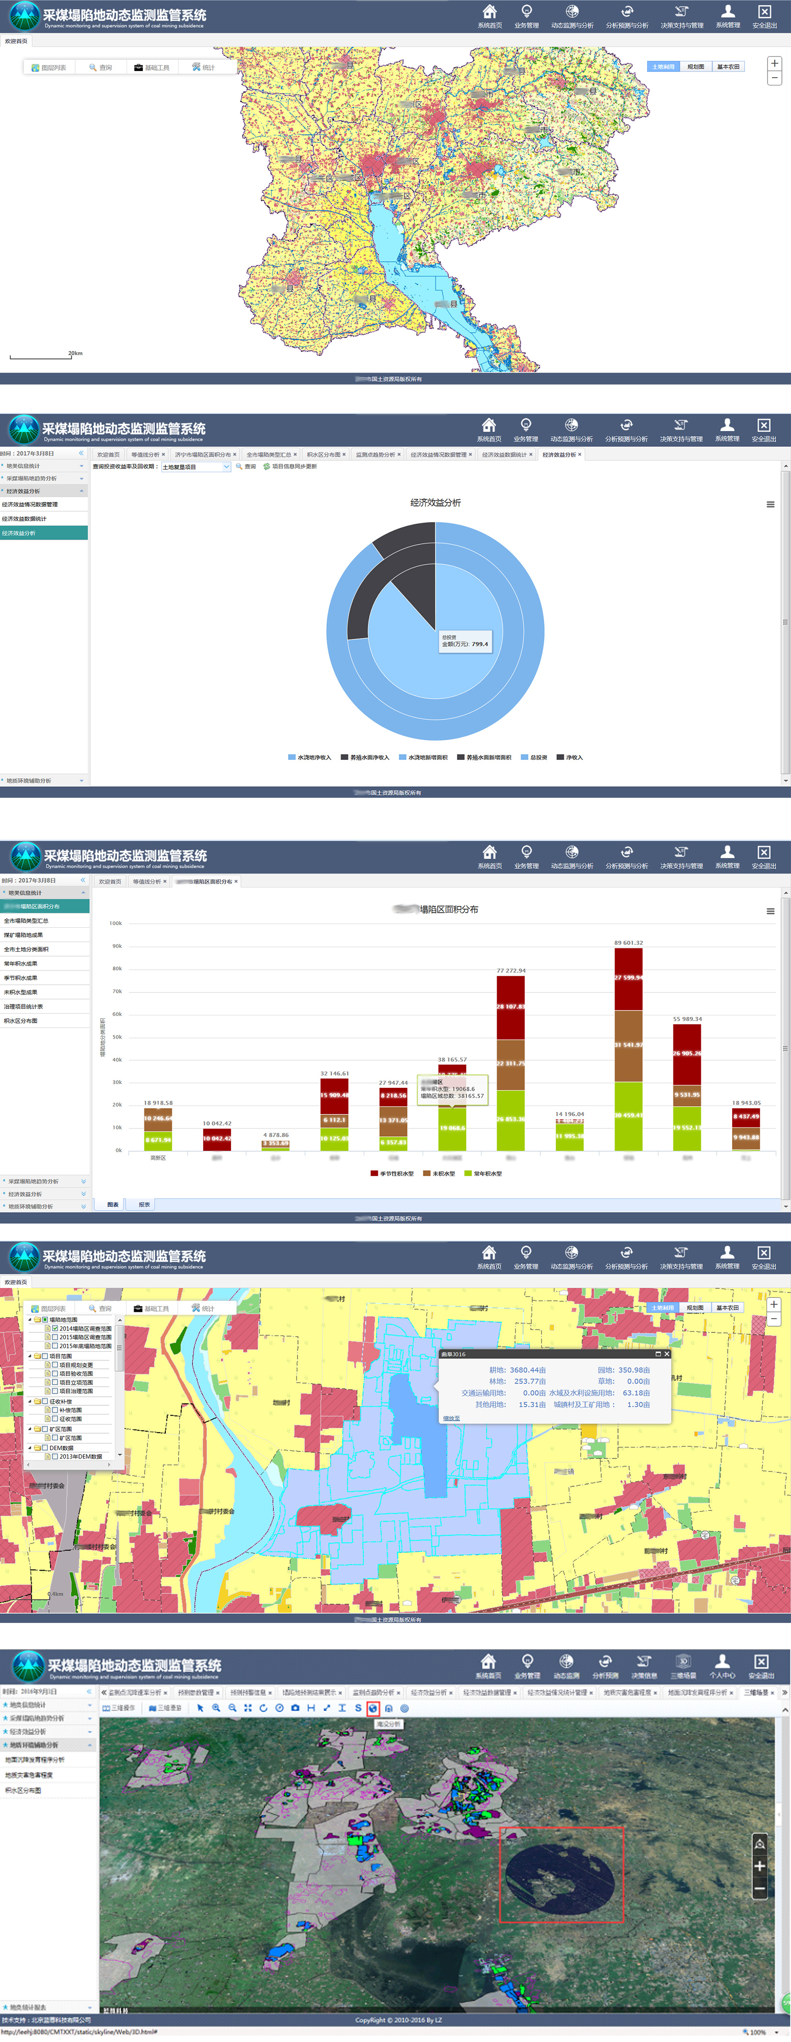This screenshot has height=2042, width=791.
Task: Select the pointer arrow tool in 3D toolbar
Action: tap(200, 1707)
